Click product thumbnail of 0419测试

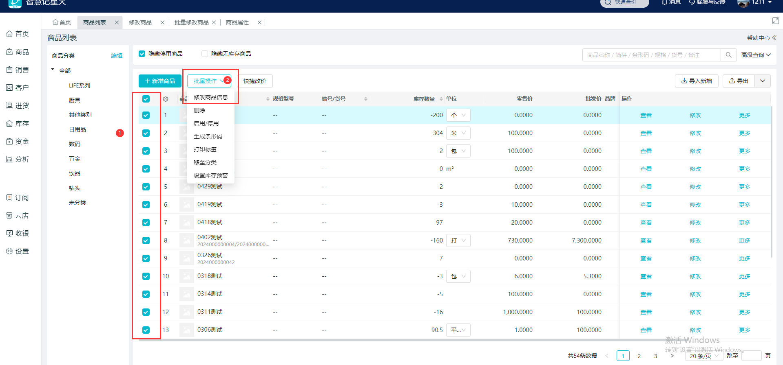[x=186, y=205]
